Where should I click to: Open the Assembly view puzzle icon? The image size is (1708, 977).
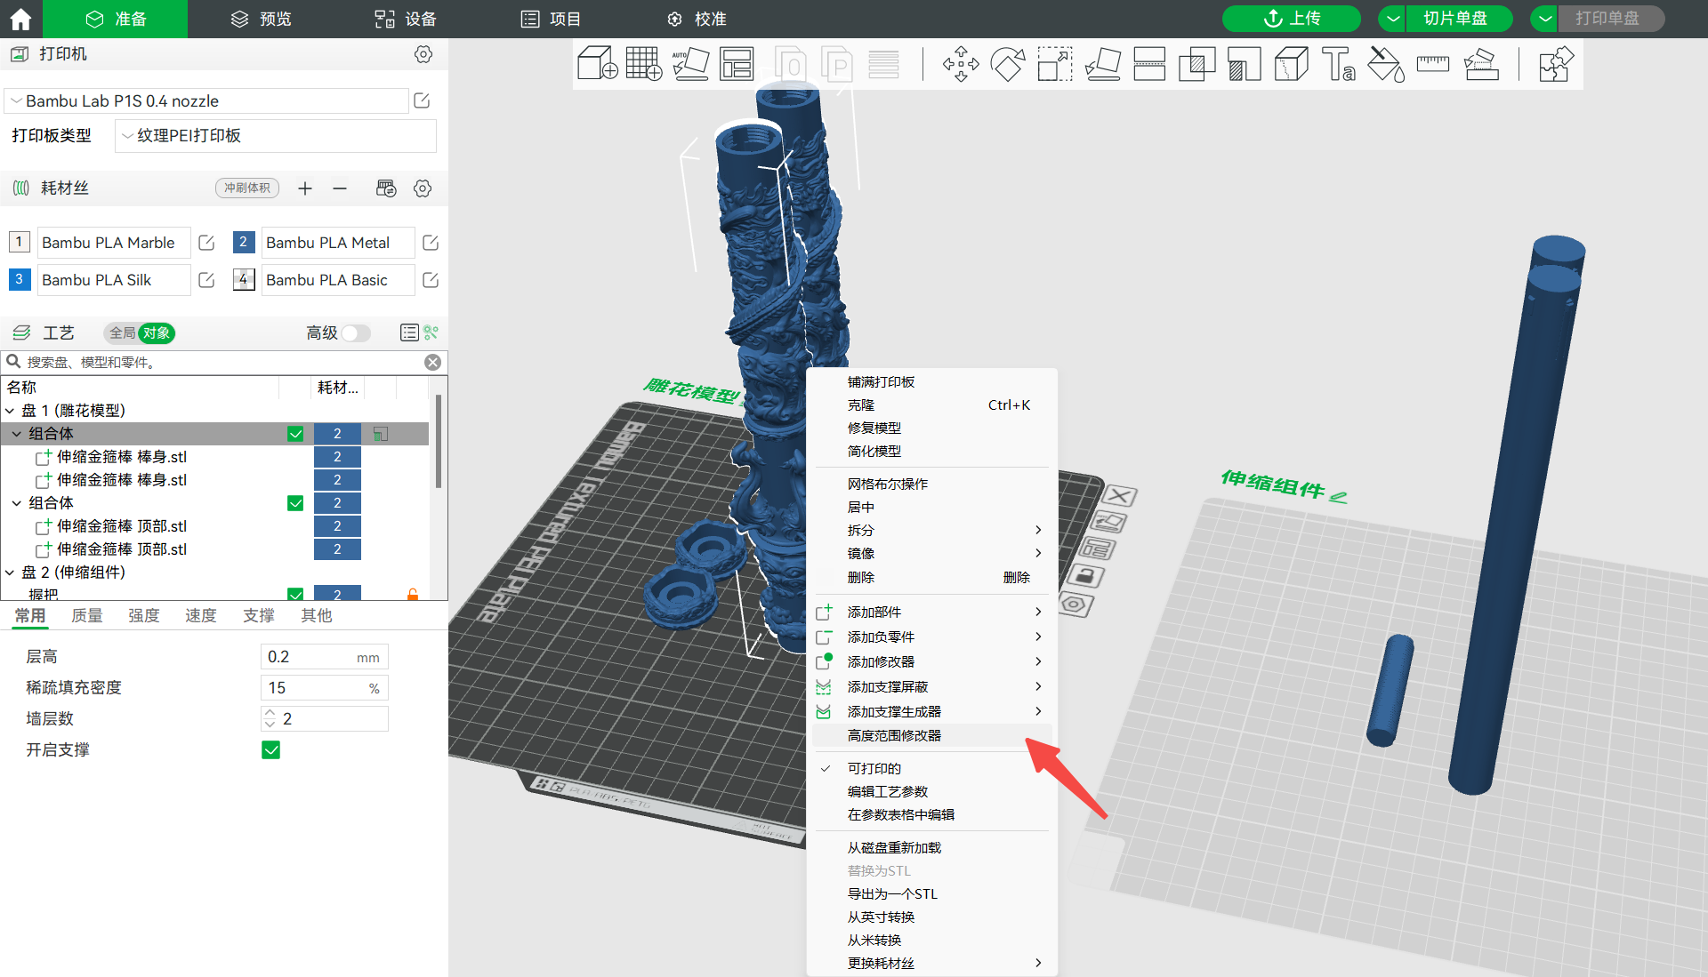[x=1556, y=64]
